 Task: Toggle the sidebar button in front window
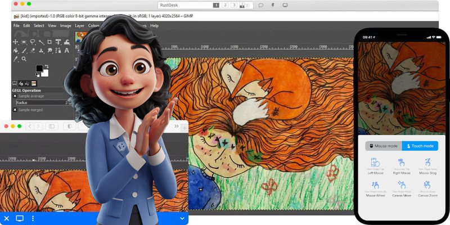tap(52, 126)
